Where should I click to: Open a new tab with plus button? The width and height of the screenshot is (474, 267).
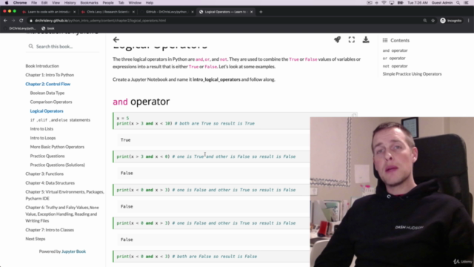[x=261, y=12]
